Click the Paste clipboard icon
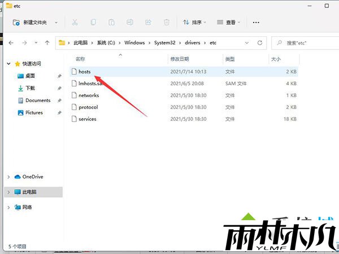 (112, 23)
